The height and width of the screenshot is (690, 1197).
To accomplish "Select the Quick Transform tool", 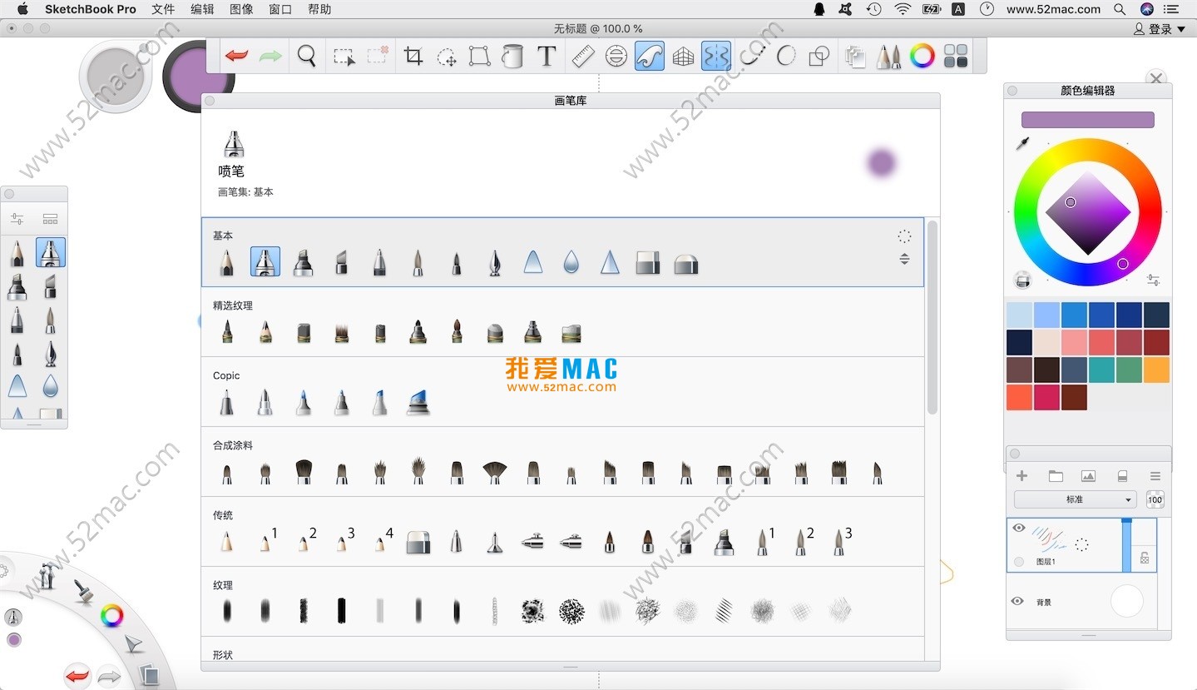I will point(447,57).
